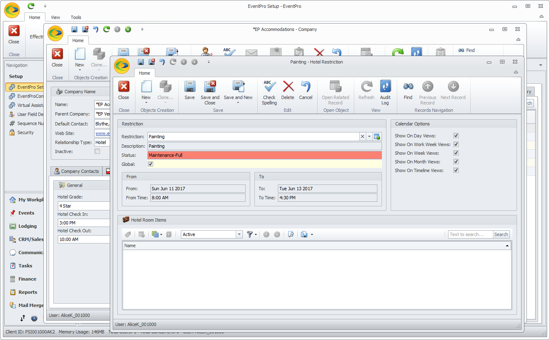Go to Previous Record
The image size is (550, 340).
[x=427, y=92]
